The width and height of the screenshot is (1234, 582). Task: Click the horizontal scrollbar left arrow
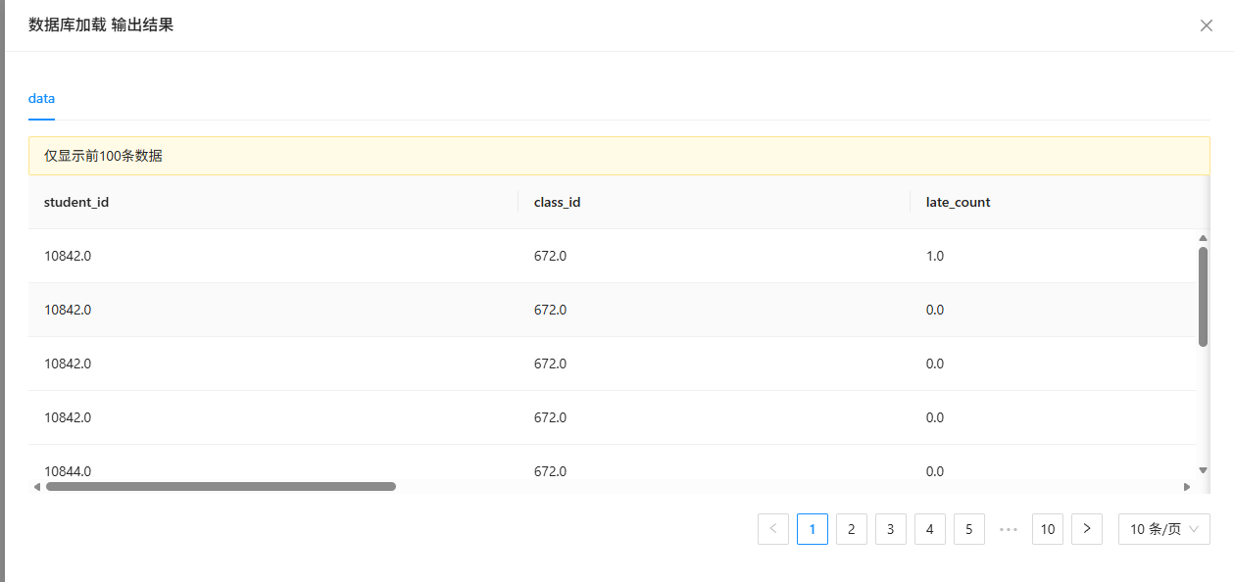[x=37, y=486]
